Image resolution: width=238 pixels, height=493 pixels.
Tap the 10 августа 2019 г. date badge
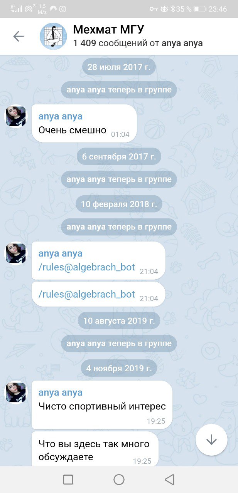119,320
